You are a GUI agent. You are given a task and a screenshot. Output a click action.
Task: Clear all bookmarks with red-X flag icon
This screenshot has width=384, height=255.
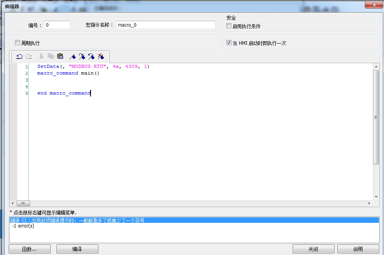point(101,56)
